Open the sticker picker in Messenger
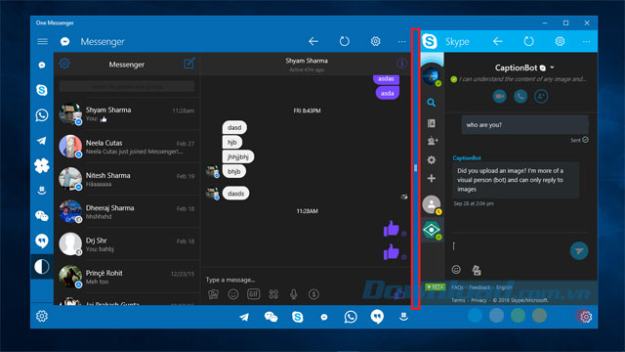This screenshot has height=352, width=625. click(273, 294)
